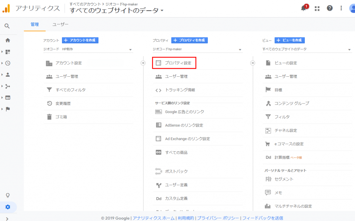Image resolution: width=355 pixels, height=221 pixels.
Task: Expand the property selector dropdown ジオコードhp-maker
Action: [197, 50]
